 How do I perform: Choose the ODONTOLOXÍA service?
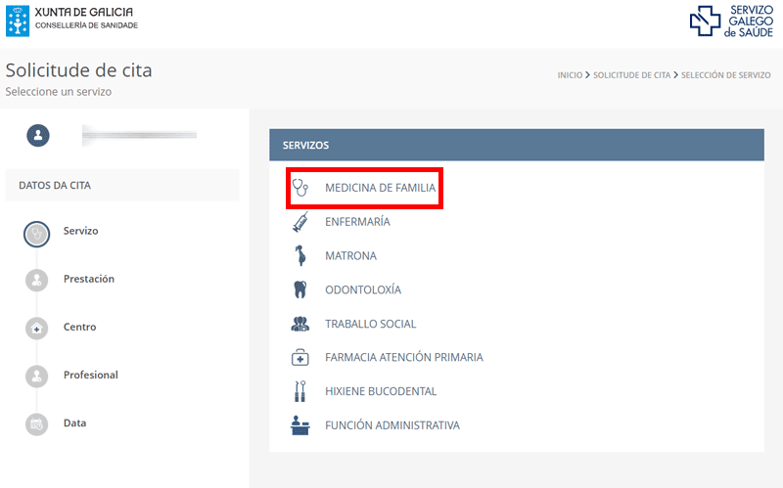tap(363, 289)
